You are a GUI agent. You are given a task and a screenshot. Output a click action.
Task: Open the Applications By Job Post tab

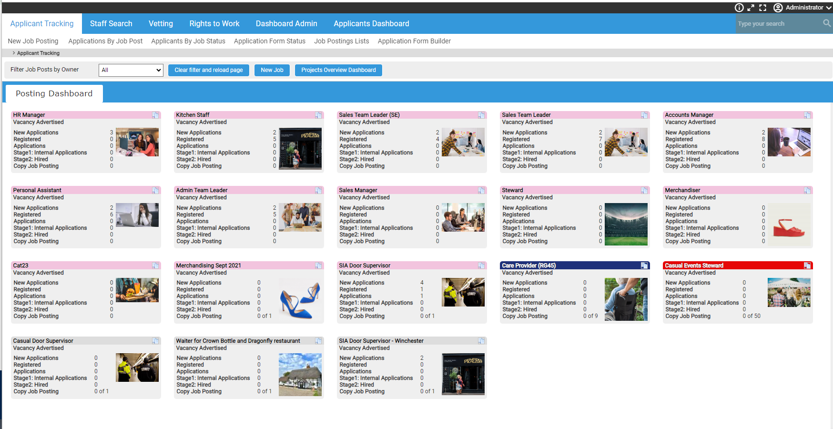click(105, 41)
